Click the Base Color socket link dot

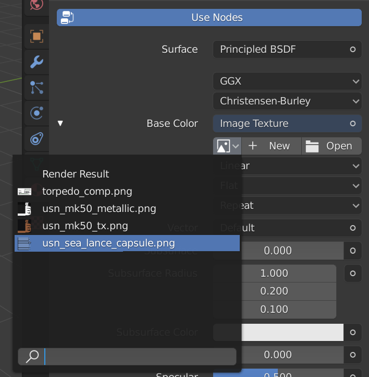coord(352,124)
